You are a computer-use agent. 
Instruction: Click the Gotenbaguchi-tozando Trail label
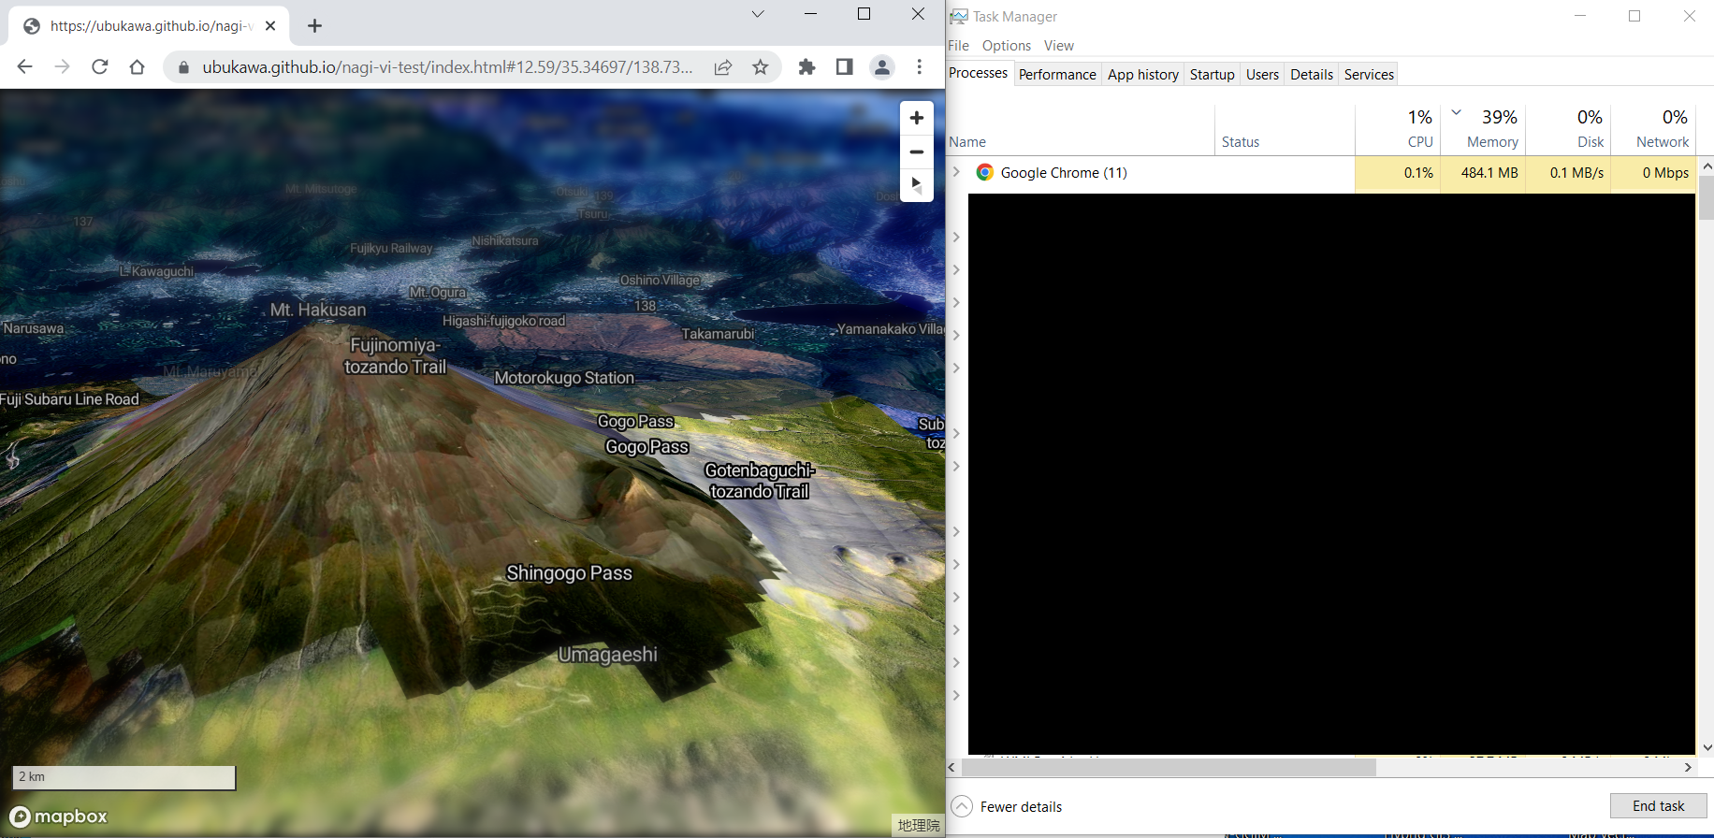coord(759,481)
